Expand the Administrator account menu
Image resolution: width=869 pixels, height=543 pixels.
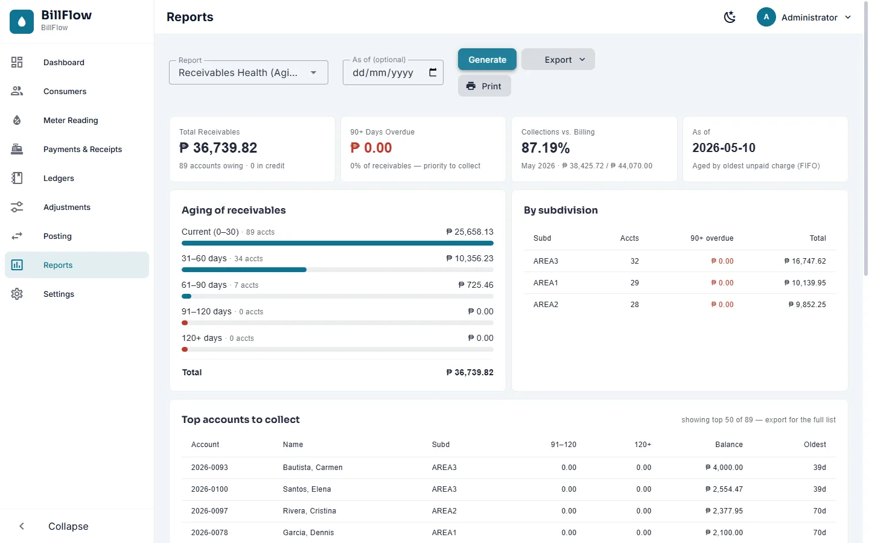point(804,17)
